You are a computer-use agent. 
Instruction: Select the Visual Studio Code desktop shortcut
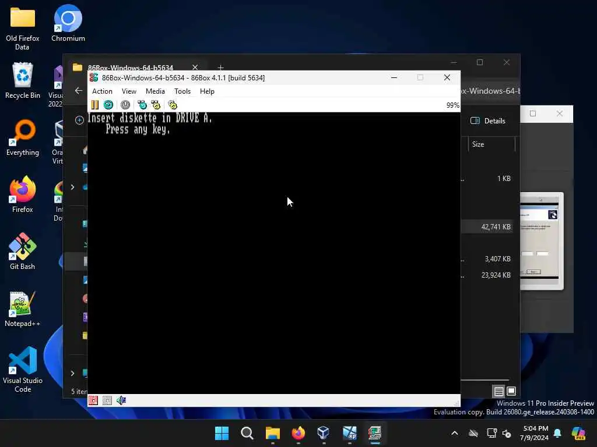tap(23, 370)
